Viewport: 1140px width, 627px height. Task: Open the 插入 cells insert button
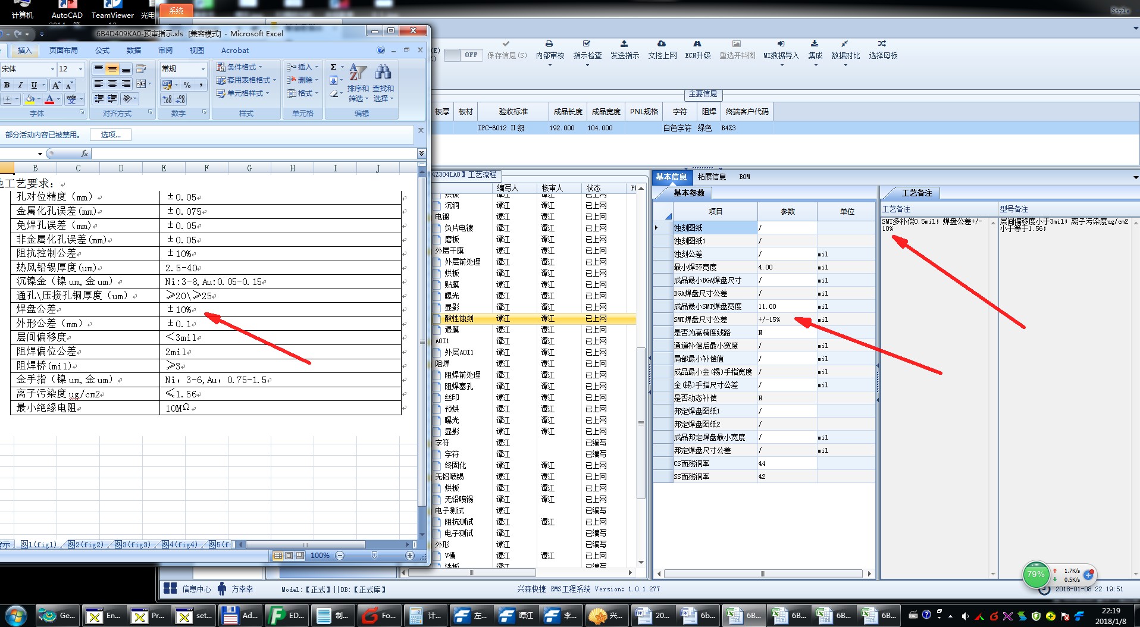(x=302, y=67)
